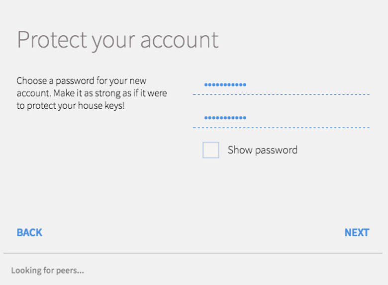The image size is (388, 285).
Task: Toggle the Show password checkbox
Action: pyautogui.click(x=210, y=150)
